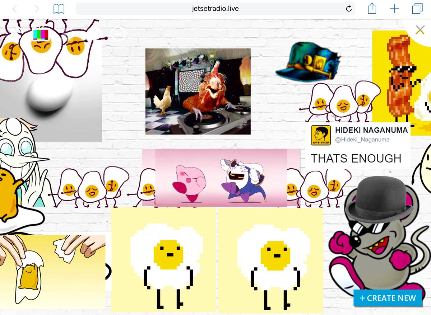This screenshot has height=315, width=431.
Task: Click the circled ellipsis icon
Action: coord(118,34)
